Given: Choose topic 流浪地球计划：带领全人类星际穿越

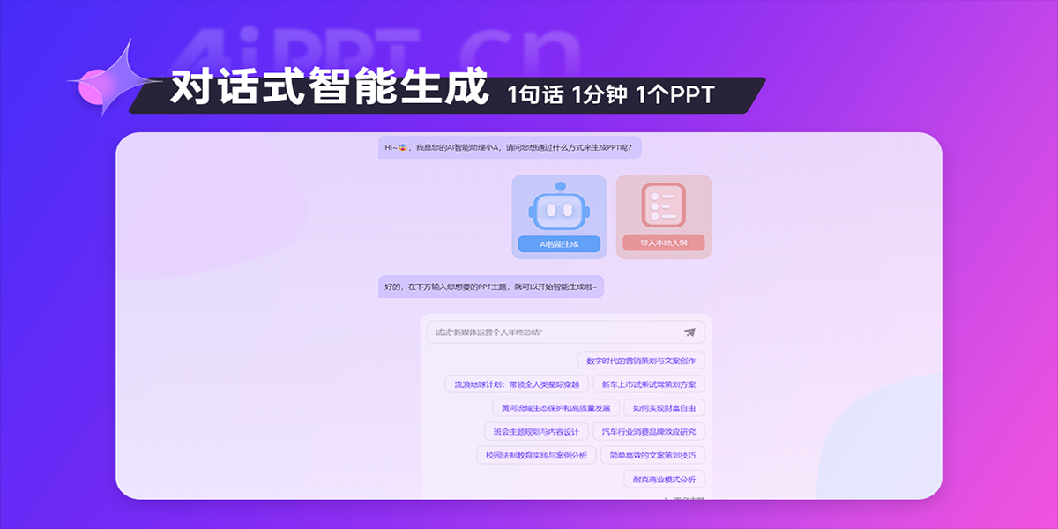Looking at the screenshot, I should (518, 384).
